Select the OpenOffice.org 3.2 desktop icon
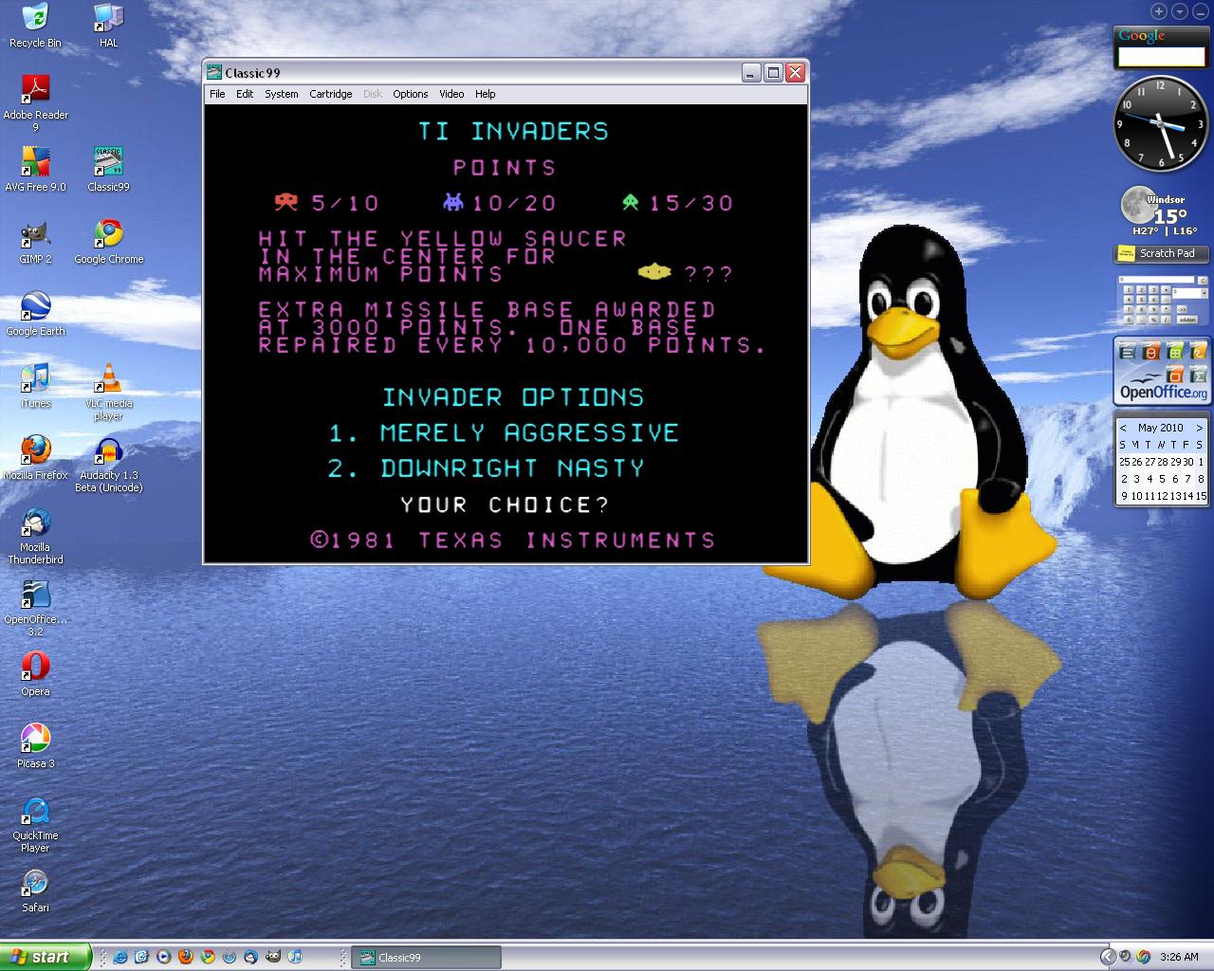The image size is (1214, 971). pos(35,608)
